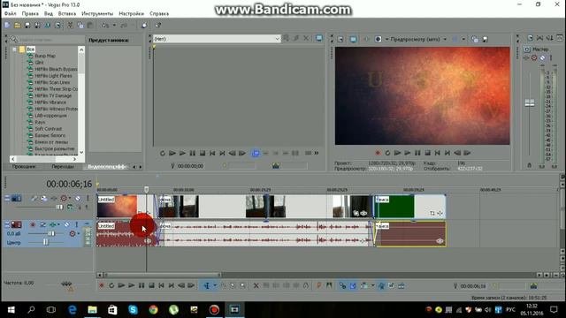Click the track motion icon on video track
Screen dimensions: 566x318
click(44, 198)
